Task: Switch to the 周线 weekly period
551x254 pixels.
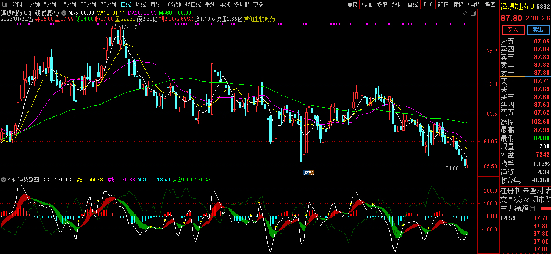Action: (141, 4)
